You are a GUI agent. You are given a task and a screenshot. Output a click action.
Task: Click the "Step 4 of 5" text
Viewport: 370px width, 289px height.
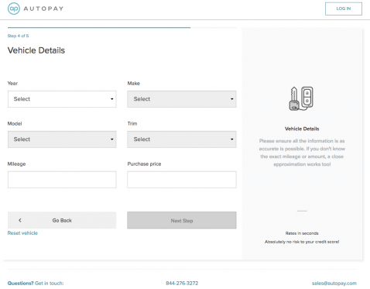(x=18, y=36)
